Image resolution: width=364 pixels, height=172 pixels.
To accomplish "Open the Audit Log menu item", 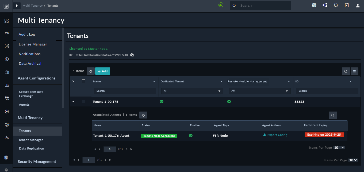I will (x=26, y=34).
